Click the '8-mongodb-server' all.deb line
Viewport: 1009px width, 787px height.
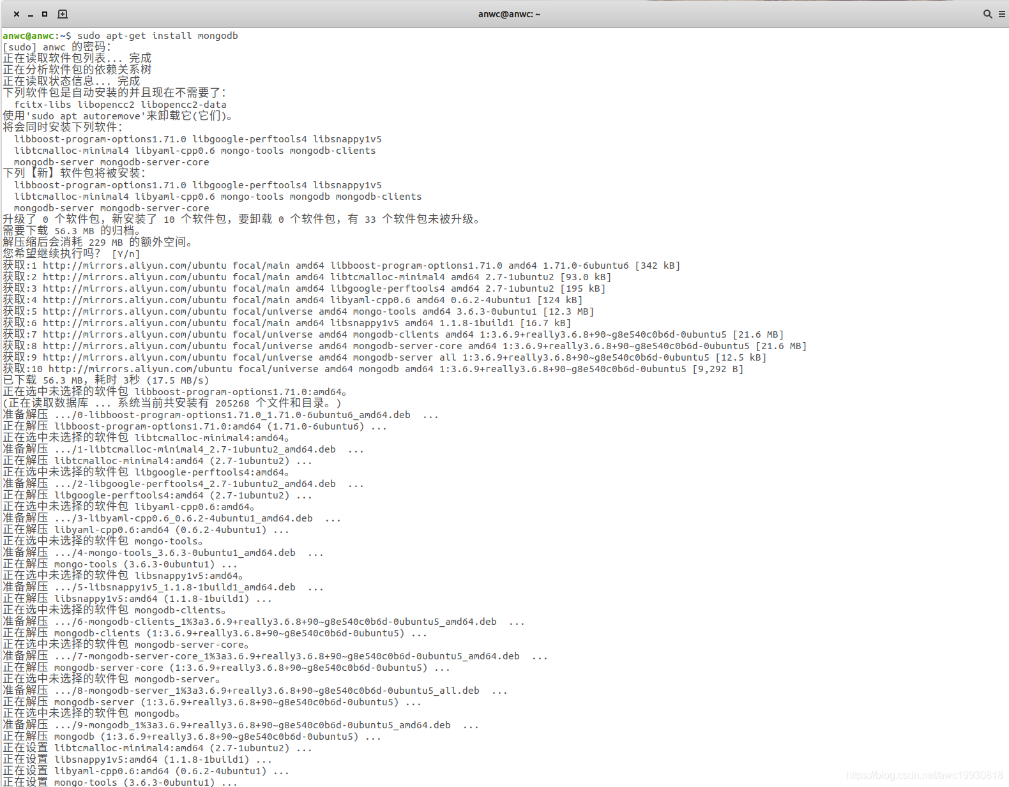(x=255, y=691)
